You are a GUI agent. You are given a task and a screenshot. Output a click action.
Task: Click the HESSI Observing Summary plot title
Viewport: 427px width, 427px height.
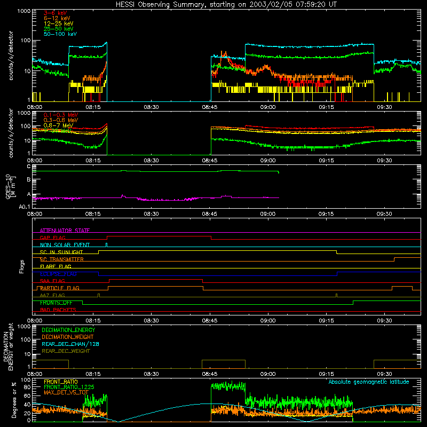226,5
